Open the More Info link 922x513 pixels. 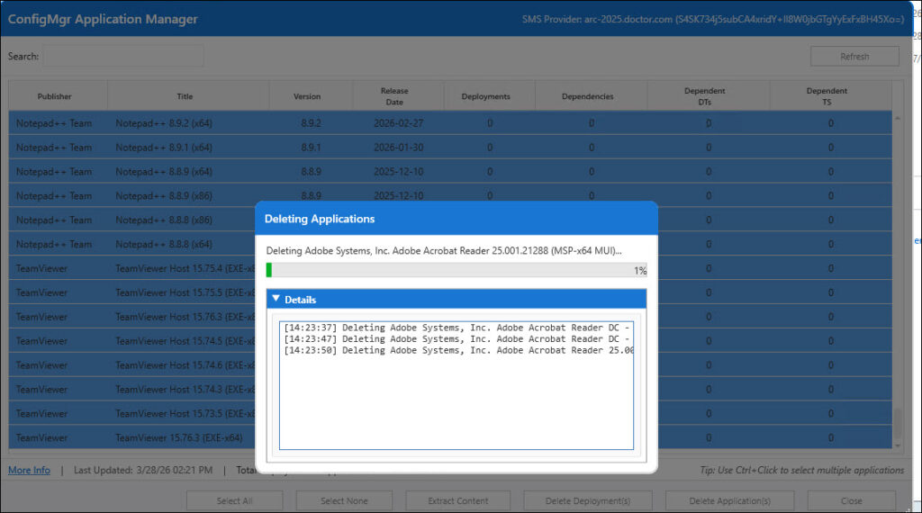[29, 470]
